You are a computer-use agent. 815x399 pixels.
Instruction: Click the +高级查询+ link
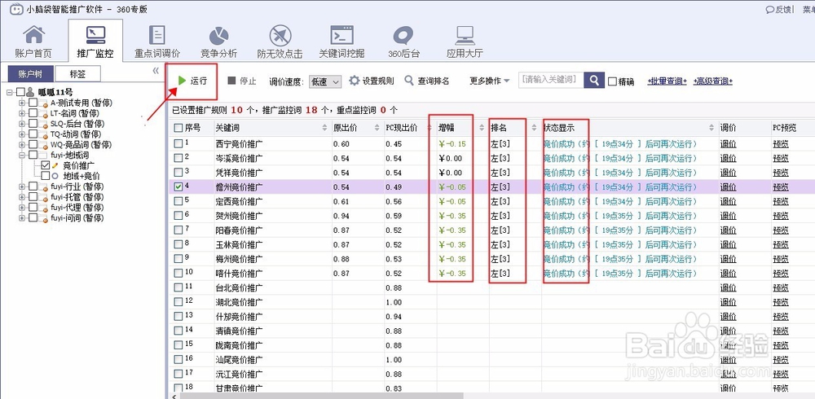pyautogui.click(x=712, y=81)
